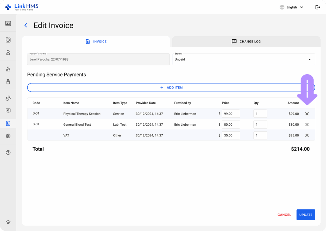Image resolution: width=326 pixels, height=231 pixels.
Task: Click the Patient's Name field
Action: tap(98, 59)
